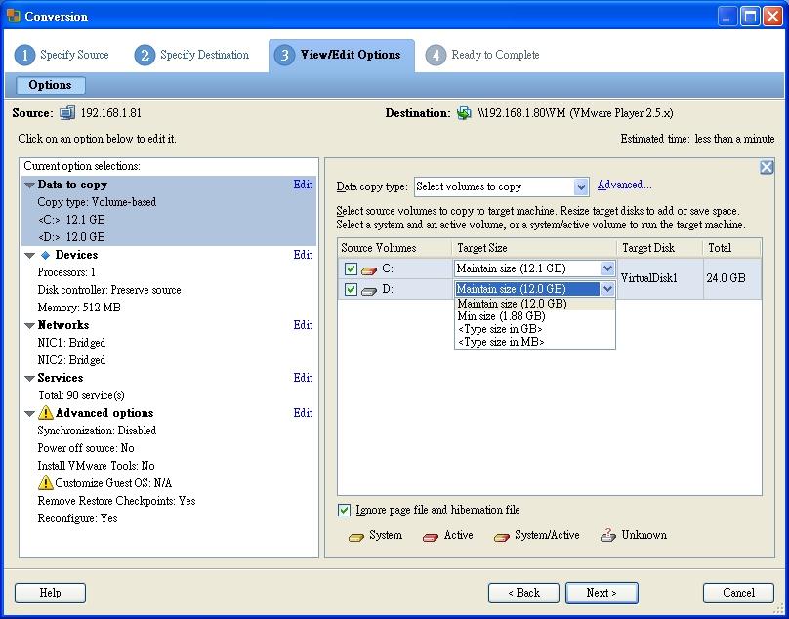This screenshot has width=789, height=619.
Task: Click the step 1 circle for Specify Source
Action: pyautogui.click(x=24, y=55)
